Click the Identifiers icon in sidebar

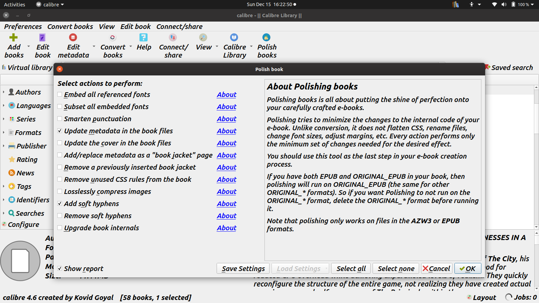click(x=12, y=200)
